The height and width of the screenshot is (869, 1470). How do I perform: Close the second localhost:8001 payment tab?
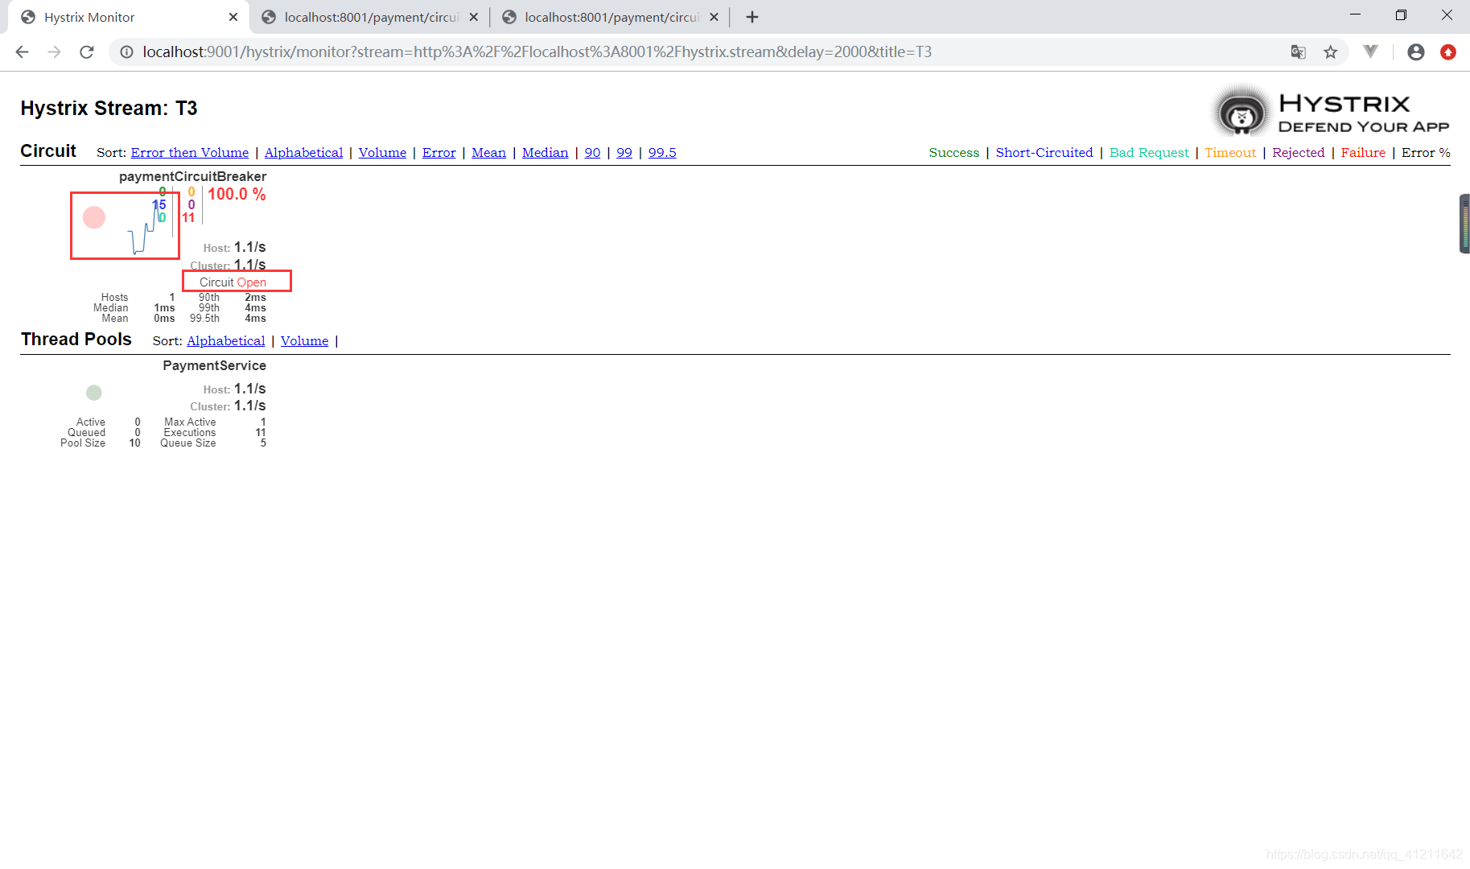474,17
